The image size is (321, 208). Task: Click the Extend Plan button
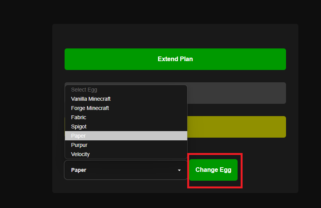(175, 59)
